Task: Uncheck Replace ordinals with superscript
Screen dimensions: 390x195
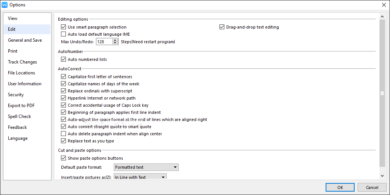Action: click(63, 91)
